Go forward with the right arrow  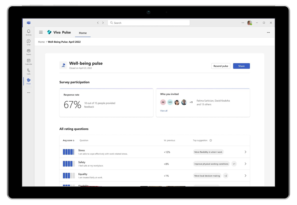tap(103, 23)
